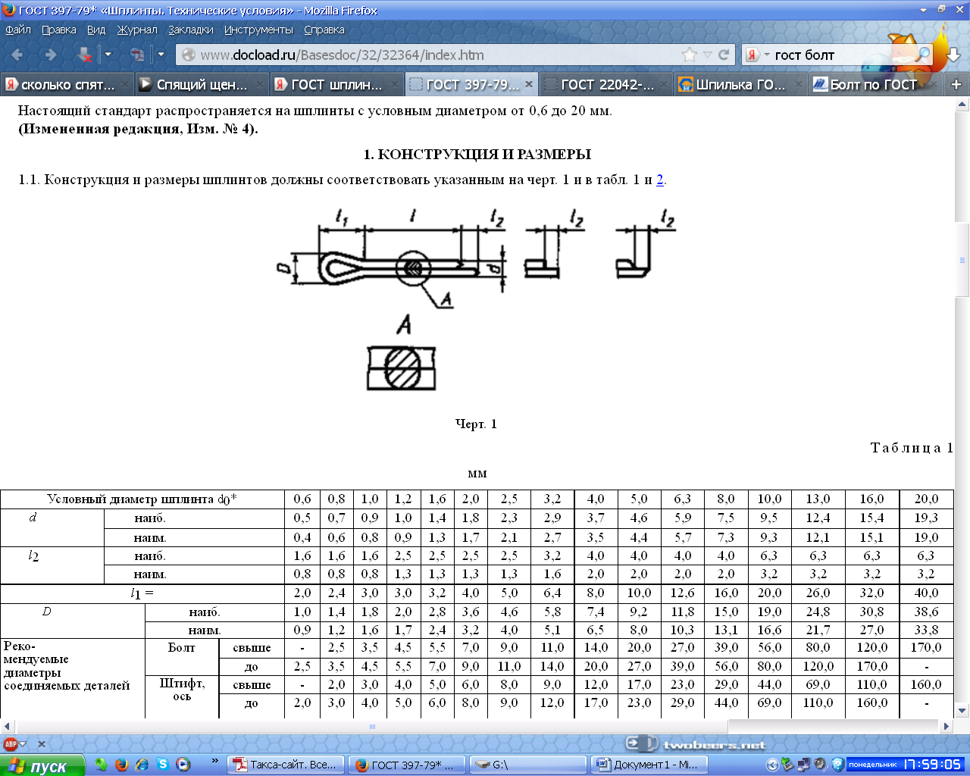
Task: Close the 'ГОСТ 397-79...' tab
Action: pyautogui.click(x=529, y=84)
